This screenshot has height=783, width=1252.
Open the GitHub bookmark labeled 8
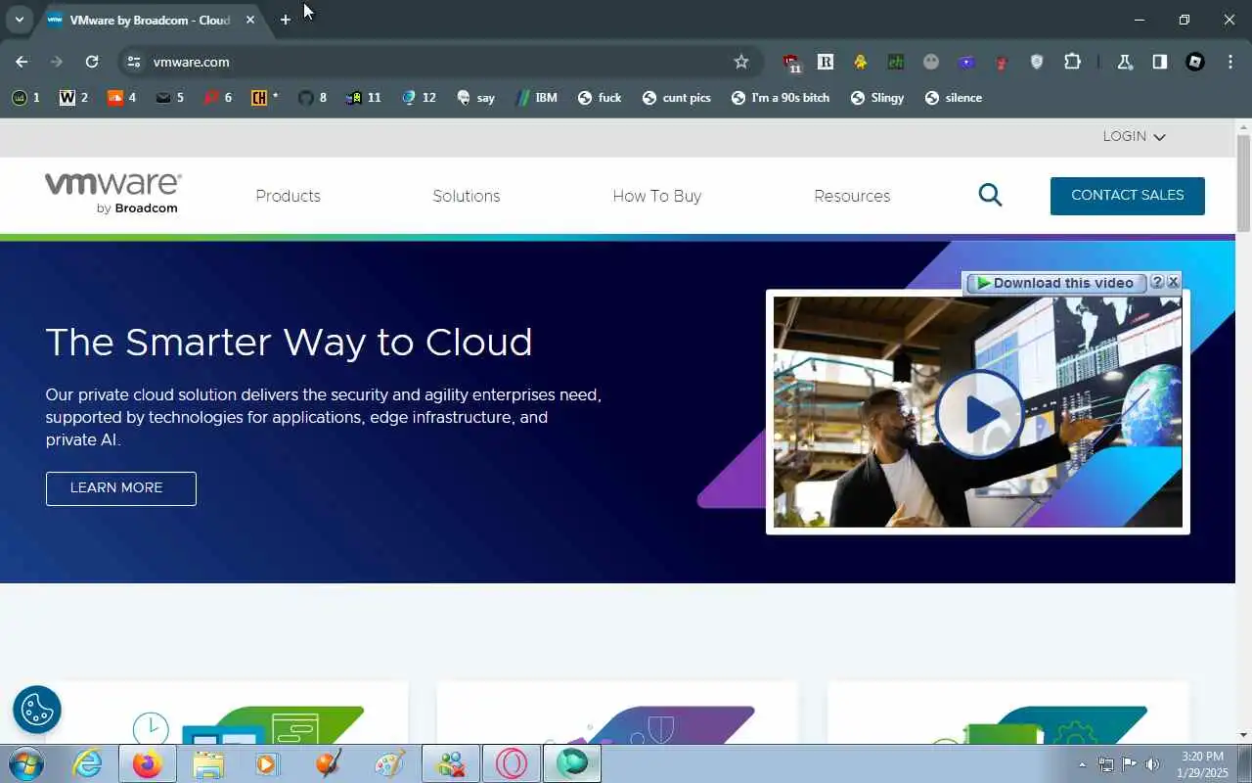313,98
